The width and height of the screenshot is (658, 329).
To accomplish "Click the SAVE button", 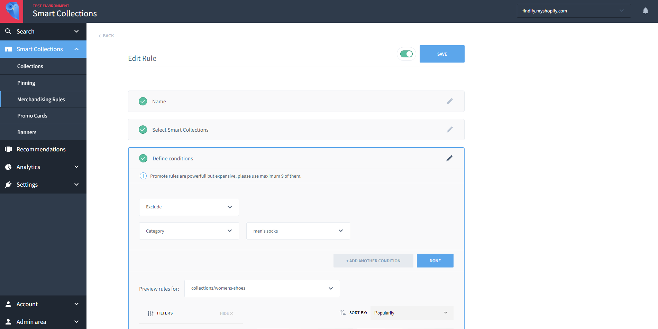I will point(442,54).
